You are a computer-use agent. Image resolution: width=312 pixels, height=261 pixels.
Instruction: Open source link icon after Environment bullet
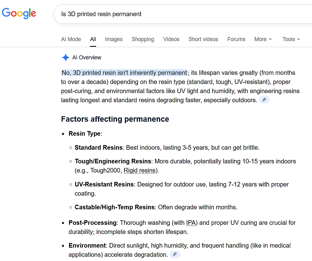point(175,254)
